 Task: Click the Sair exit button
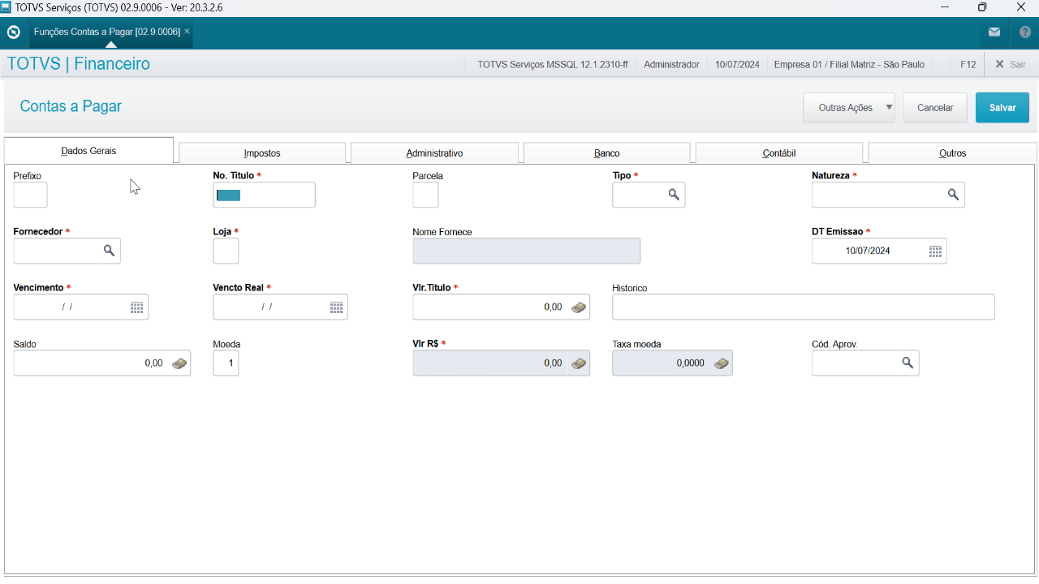(1011, 64)
